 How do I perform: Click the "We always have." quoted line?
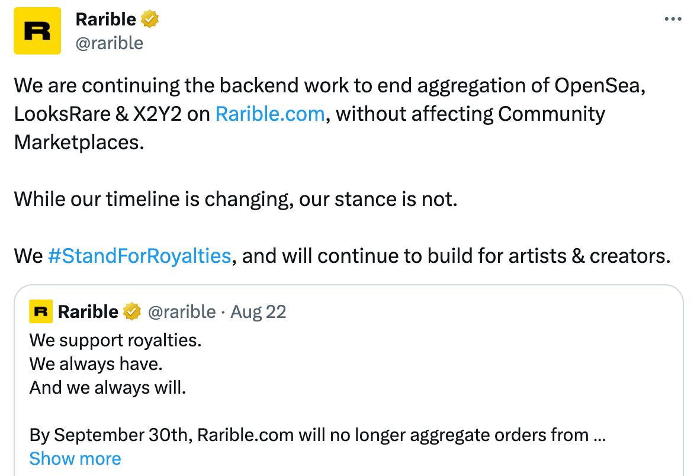coord(96,364)
